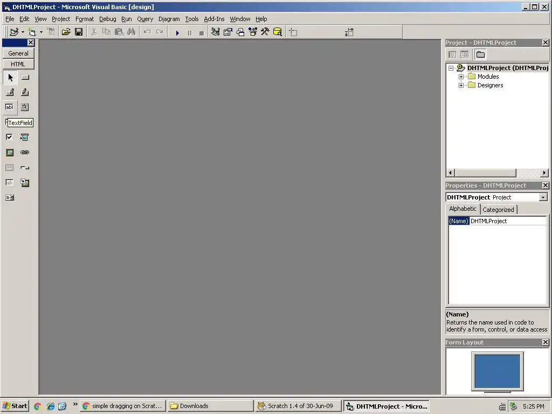Screen dimensions: 552x414
Task: Click View Object in Project panel
Action: (464, 54)
